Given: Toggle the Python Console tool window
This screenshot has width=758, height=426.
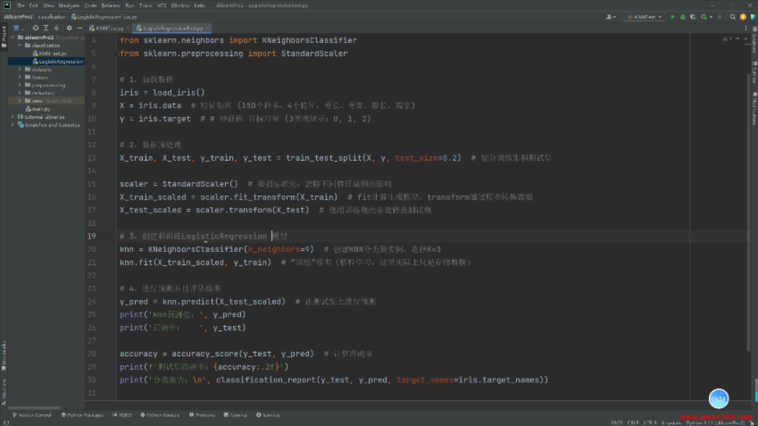Looking at the screenshot, I should click(160, 415).
